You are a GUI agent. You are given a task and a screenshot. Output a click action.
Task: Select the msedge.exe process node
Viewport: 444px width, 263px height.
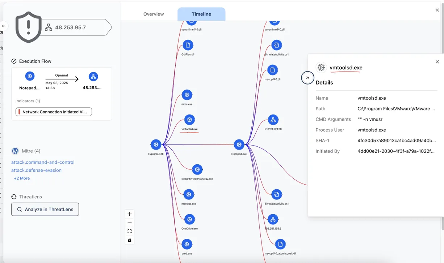pyautogui.click(x=188, y=194)
